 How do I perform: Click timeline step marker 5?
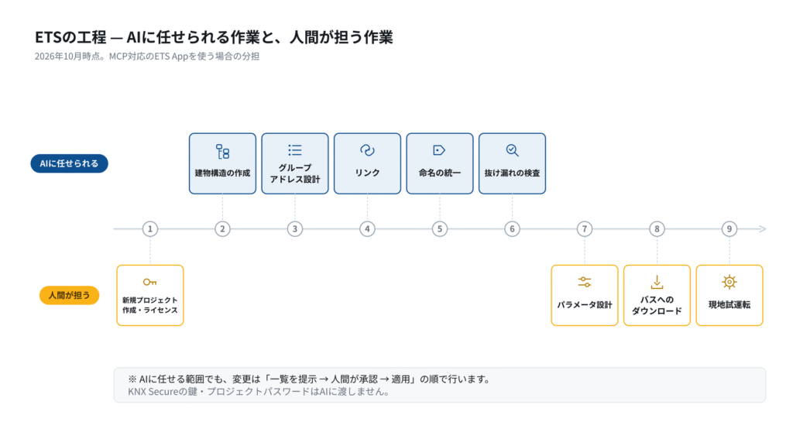coord(440,229)
